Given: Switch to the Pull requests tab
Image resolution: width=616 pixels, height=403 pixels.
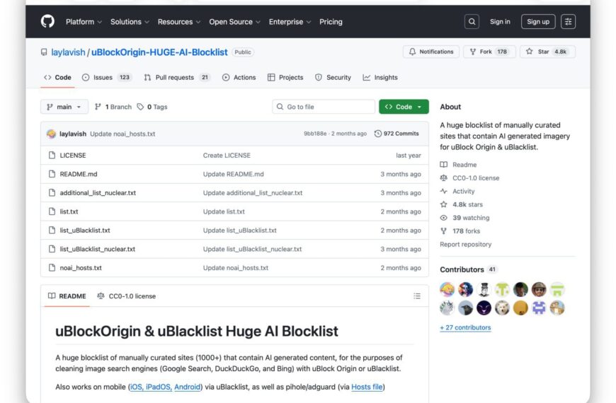Looking at the screenshot, I should (177, 77).
